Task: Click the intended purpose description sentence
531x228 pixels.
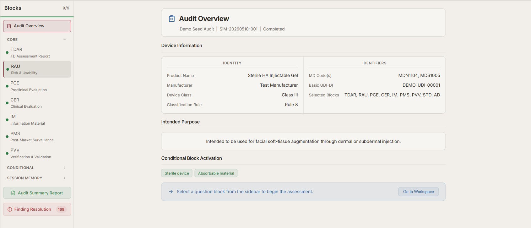Action: pos(303,141)
